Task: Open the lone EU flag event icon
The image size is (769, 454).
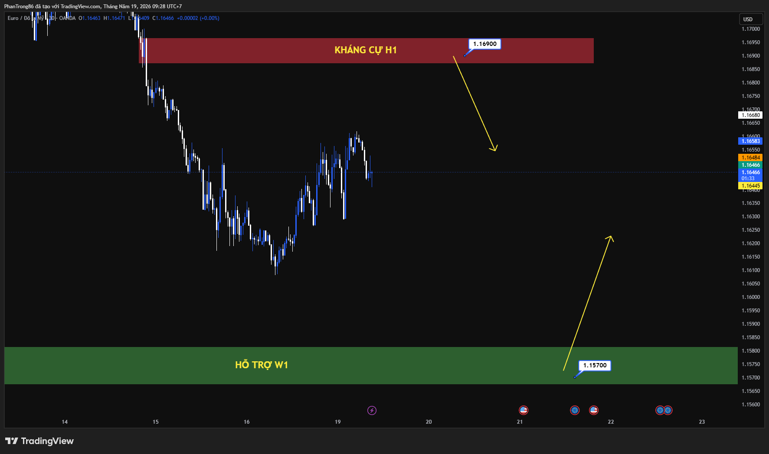Action: pyautogui.click(x=575, y=410)
